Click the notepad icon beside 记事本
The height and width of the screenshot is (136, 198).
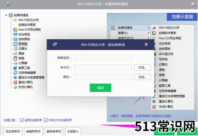point(15,49)
